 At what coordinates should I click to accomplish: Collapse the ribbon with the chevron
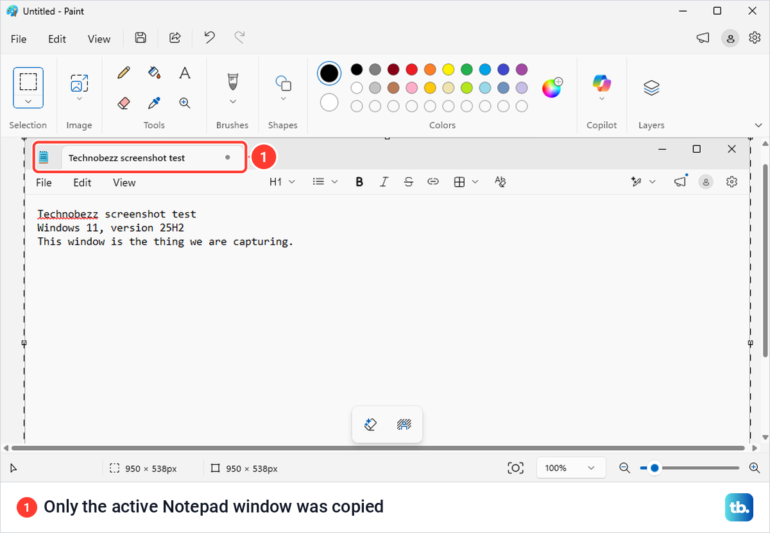(x=758, y=125)
